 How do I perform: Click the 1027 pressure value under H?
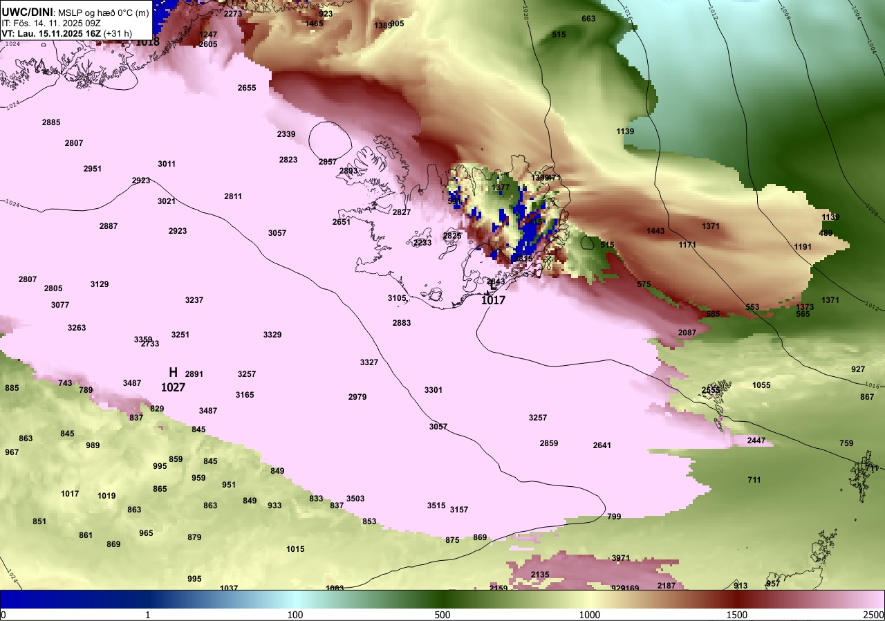pyautogui.click(x=173, y=388)
